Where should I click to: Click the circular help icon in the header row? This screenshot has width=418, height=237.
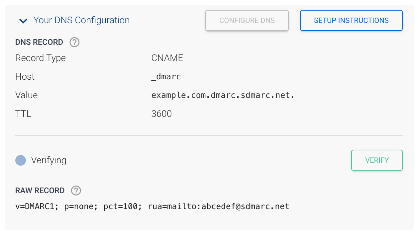click(x=74, y=42)
